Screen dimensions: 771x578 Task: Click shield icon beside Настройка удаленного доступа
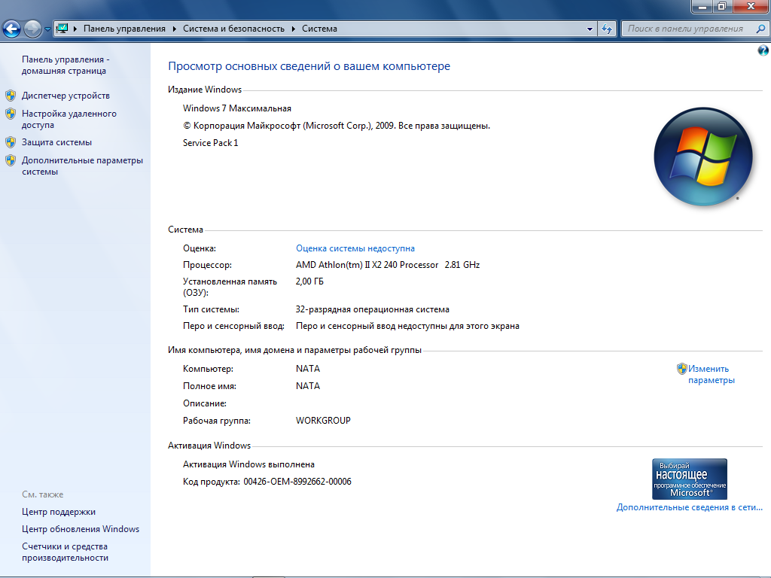coord(11,114)
